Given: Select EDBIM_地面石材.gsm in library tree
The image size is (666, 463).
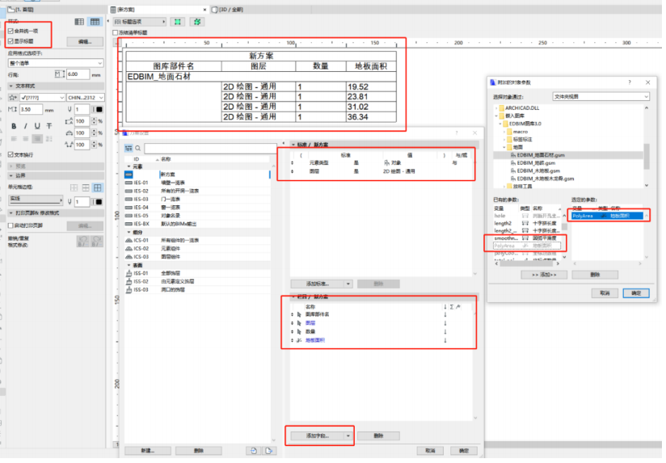Looking at the screenshot, I should click(x=541, y=155).
